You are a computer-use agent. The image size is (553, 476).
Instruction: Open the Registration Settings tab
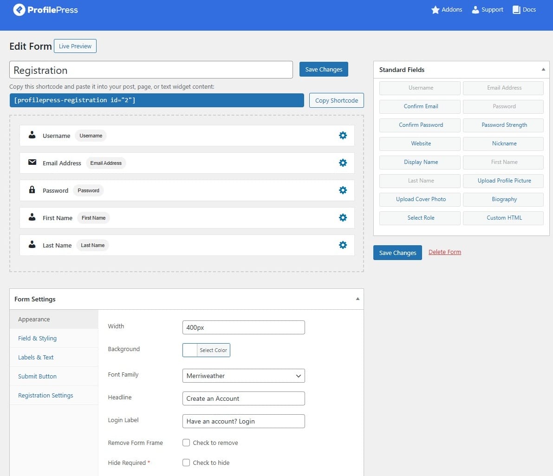coord(54,396)
